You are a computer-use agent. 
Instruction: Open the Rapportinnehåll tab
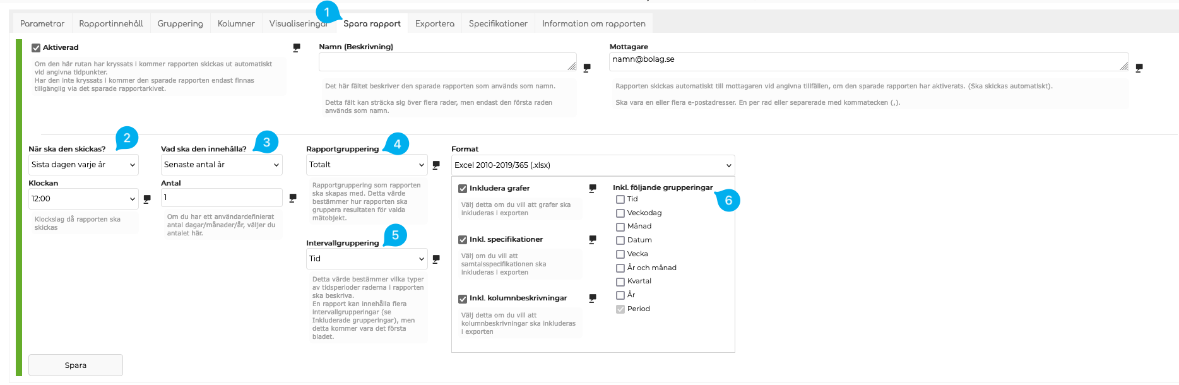(x=111, y=24)
